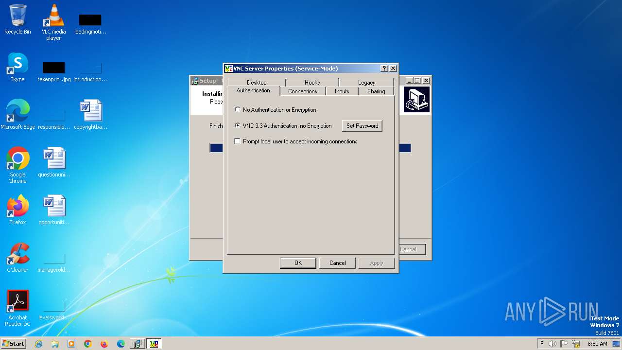
Task: Open the CCleaner desktop shortcut
Action: pyautogui.click(x=17, y=258)
